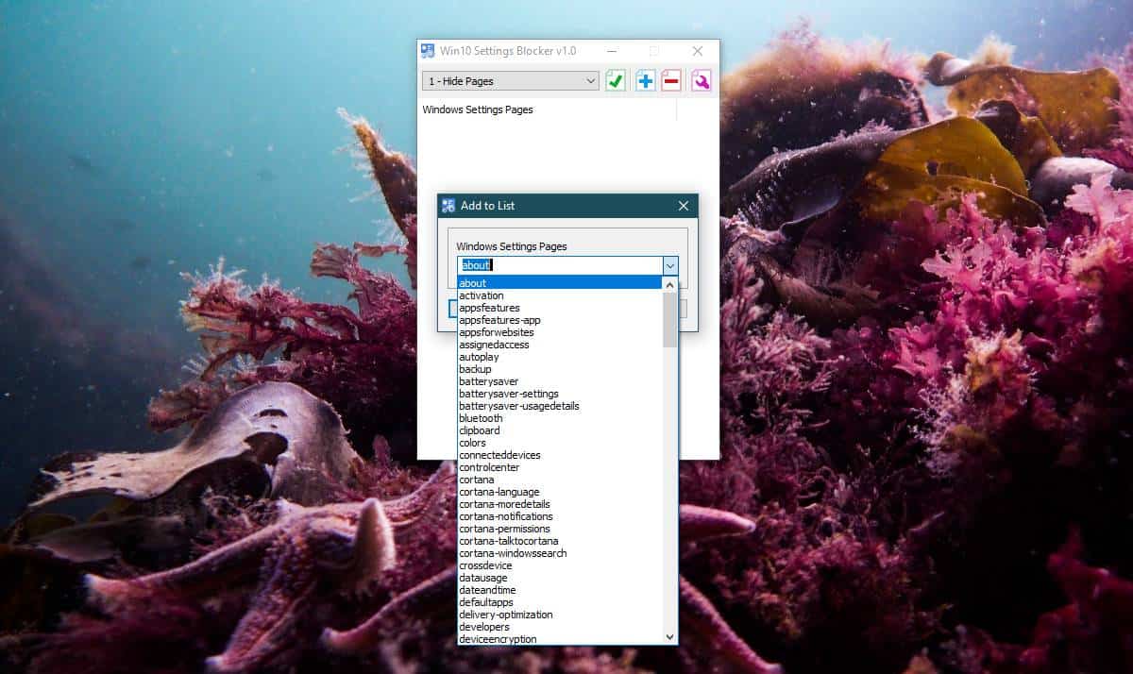Screen dimensions: 1133x674
Task: Open the '1 - Hide Pages' mode dropdown
Action: 511,81
